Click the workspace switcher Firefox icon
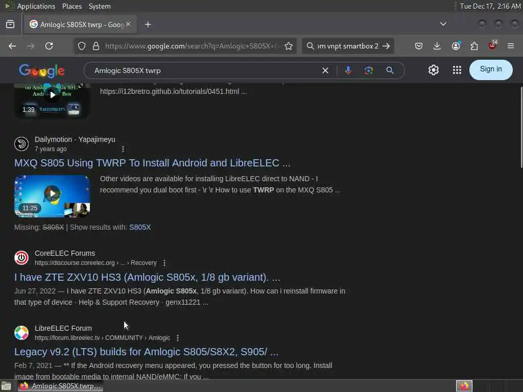 pyautogui.click(x=464, y=386)
